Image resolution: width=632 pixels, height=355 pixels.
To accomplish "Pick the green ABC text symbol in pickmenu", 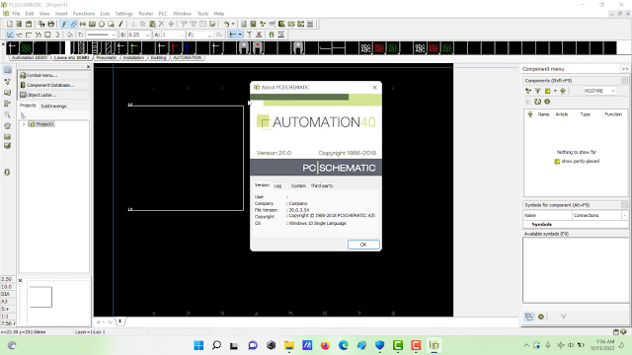I will pos(27,48).
